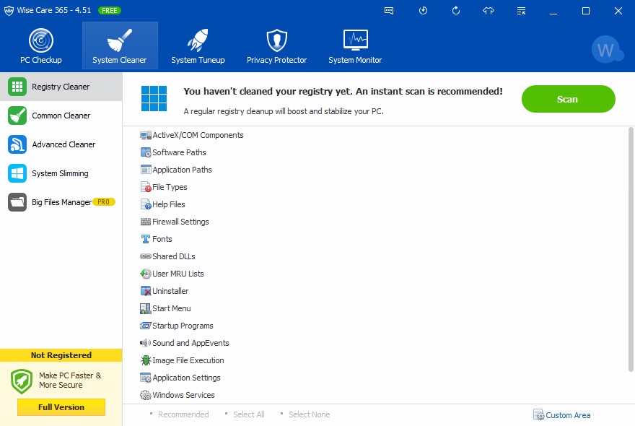Screen dimensions: 635x426
Task: Click the FREE edition badge in title bar
Action: click(110, 11)
